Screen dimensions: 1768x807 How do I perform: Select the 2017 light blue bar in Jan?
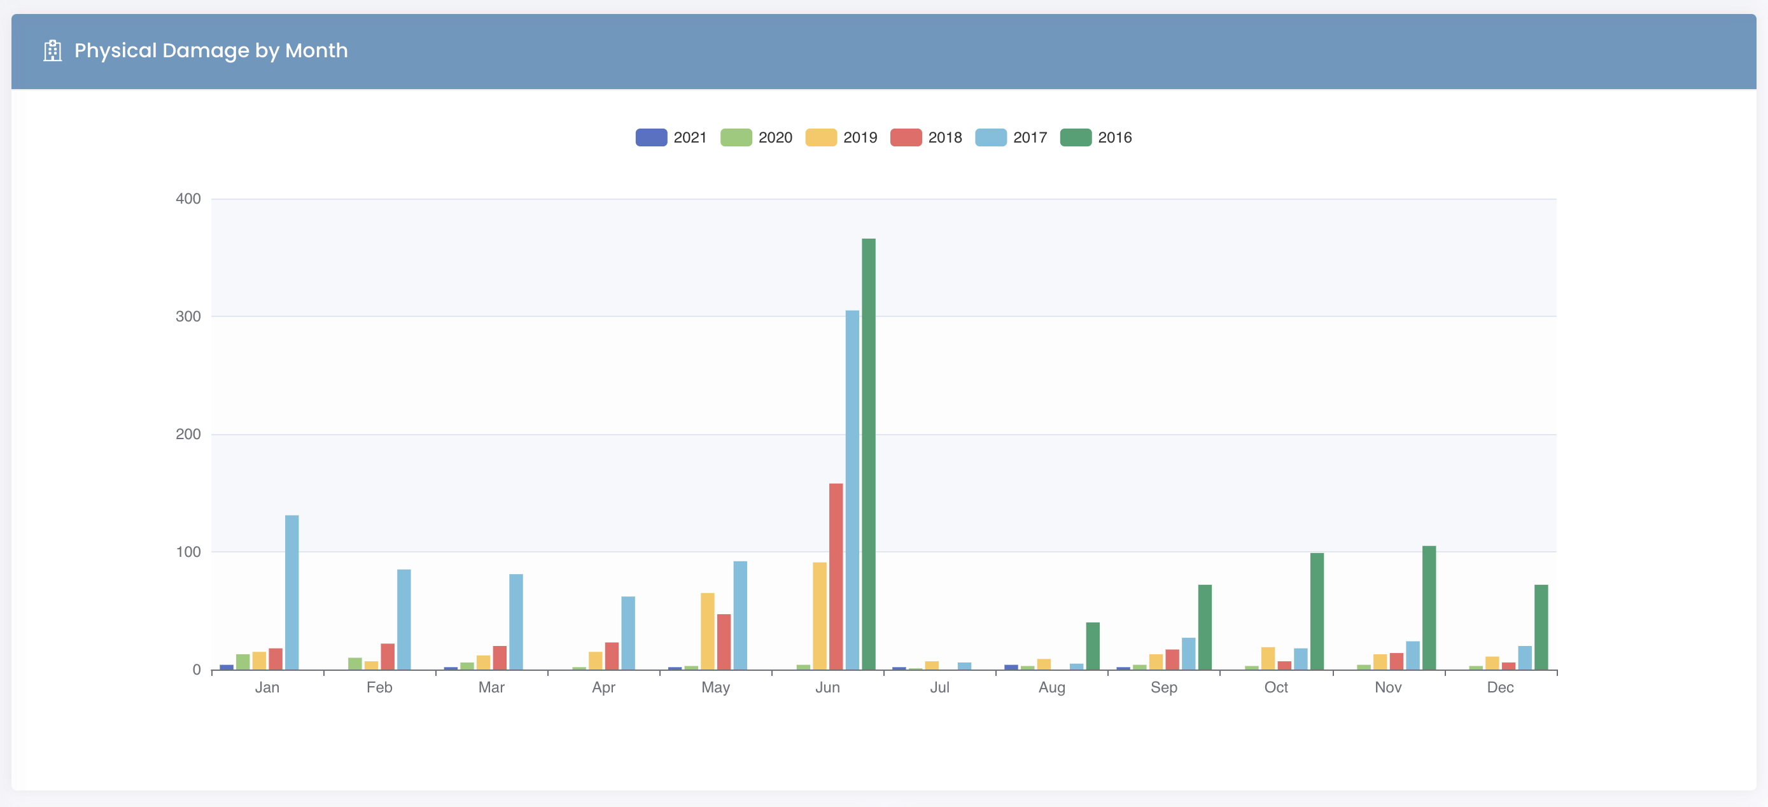coord(291,593)
